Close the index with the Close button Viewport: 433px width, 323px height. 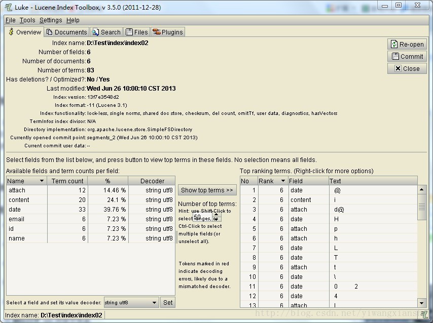coord(407,68)
